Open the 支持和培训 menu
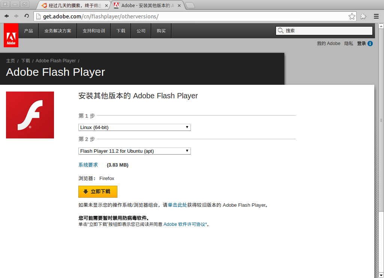The width and height of the screenshot is (384, 278). click(94, 31)
